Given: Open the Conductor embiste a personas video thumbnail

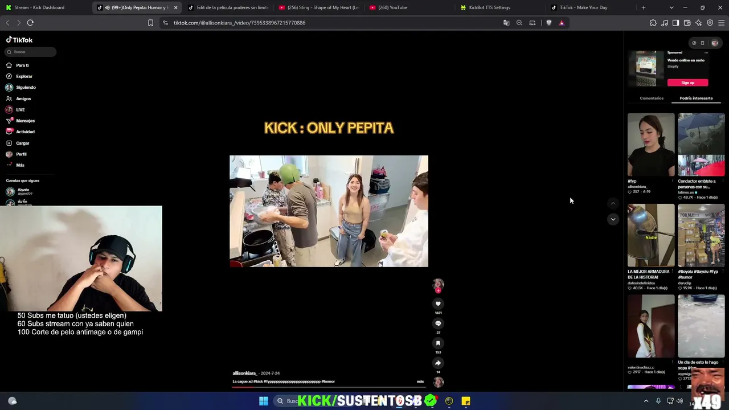Looking at the screenshot, I should point(701,145).
